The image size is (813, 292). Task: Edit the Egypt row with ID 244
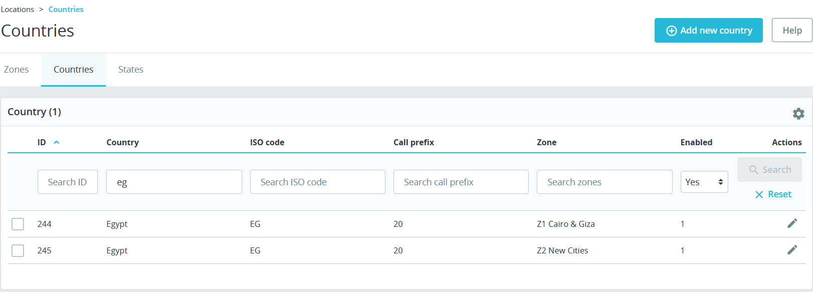792,223
